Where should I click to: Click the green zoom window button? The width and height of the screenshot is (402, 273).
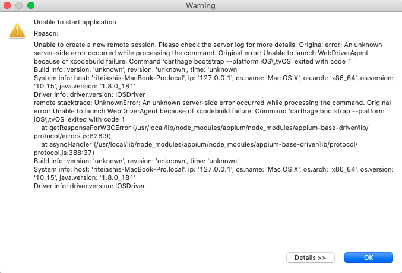click(x=30, y=6)
